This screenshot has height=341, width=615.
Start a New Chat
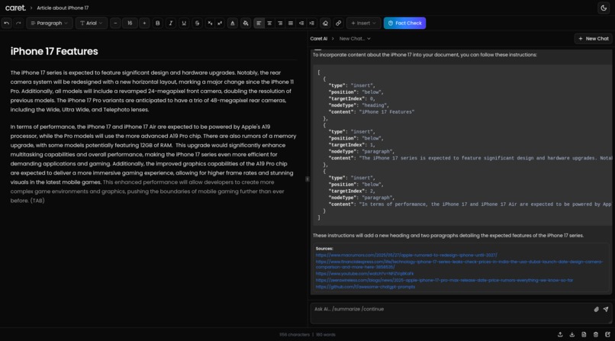point(594,38)
